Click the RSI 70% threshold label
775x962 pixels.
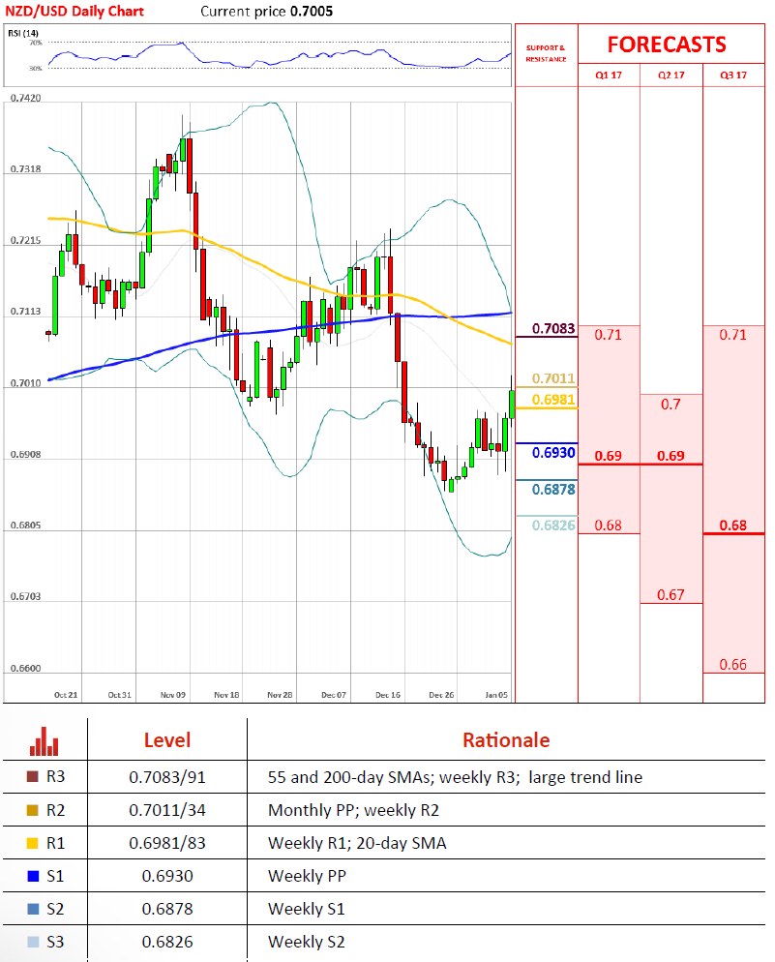point(36,43)
